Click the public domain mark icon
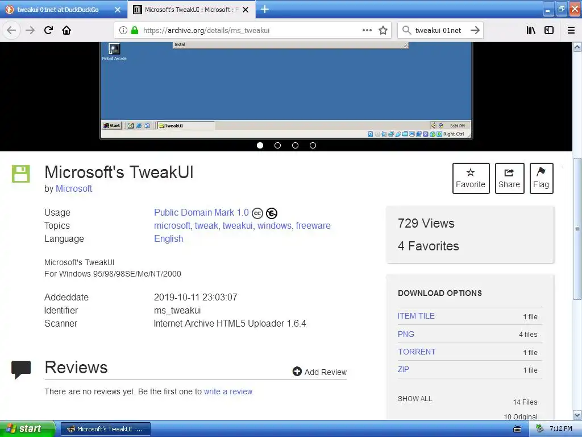 point(272,213)
